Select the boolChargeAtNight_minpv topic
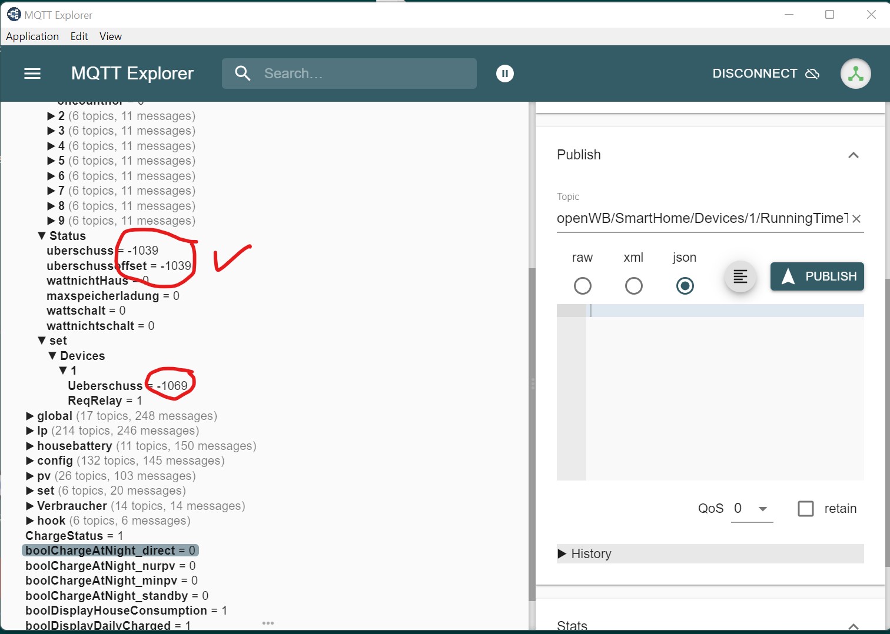The height and width of the screenshot is (634, 890). [x=112, y=580]
